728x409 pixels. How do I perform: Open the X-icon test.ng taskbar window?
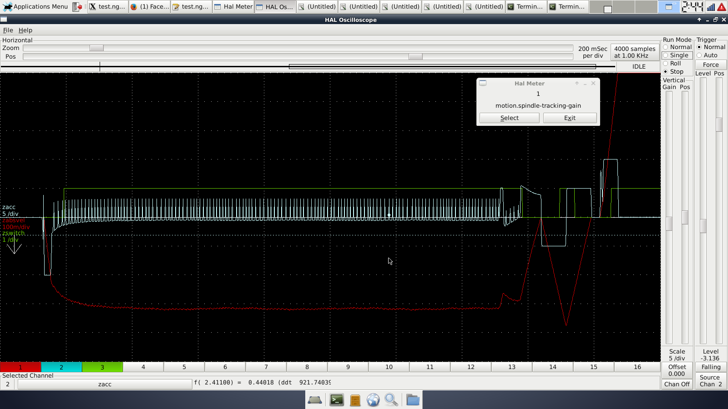108,6
